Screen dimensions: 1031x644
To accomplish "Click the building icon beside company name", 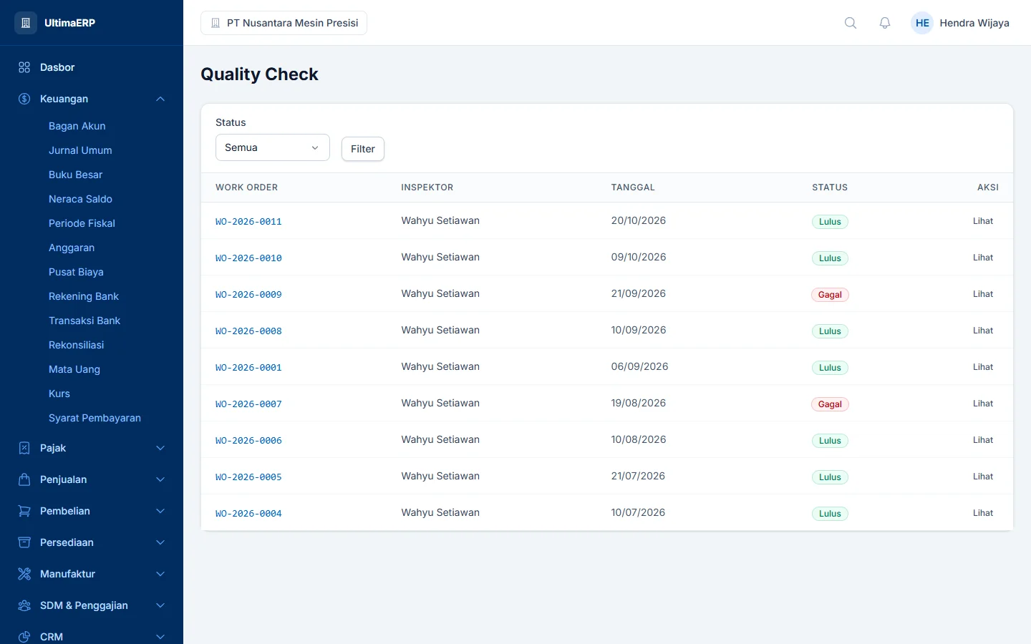I will click(216, 23).
